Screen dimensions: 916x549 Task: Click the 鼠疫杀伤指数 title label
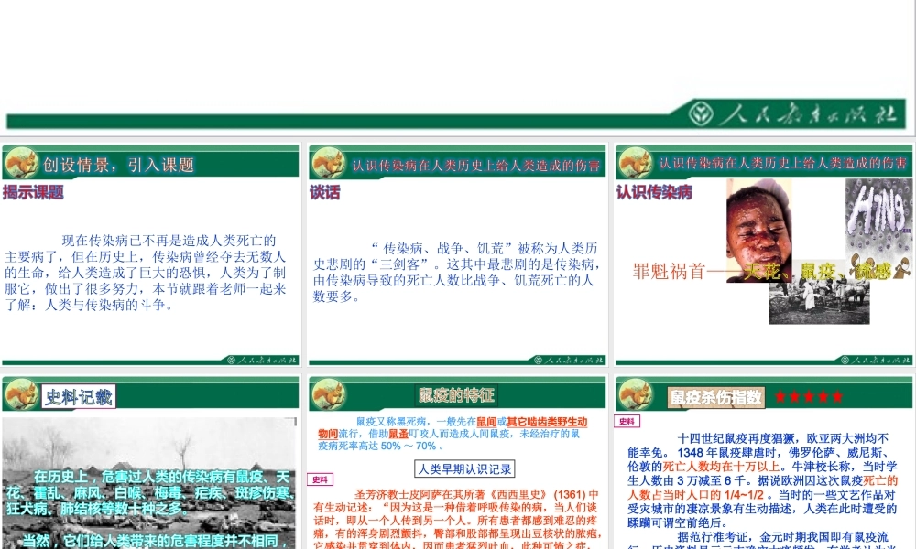(717, 397)
